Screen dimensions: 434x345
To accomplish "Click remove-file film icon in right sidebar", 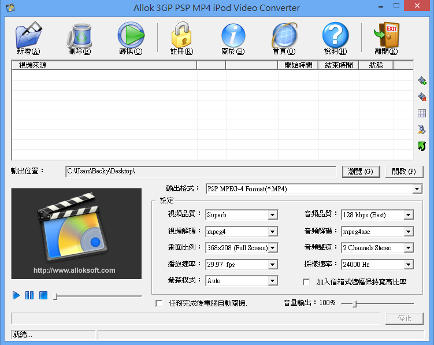I will (422, 97).
